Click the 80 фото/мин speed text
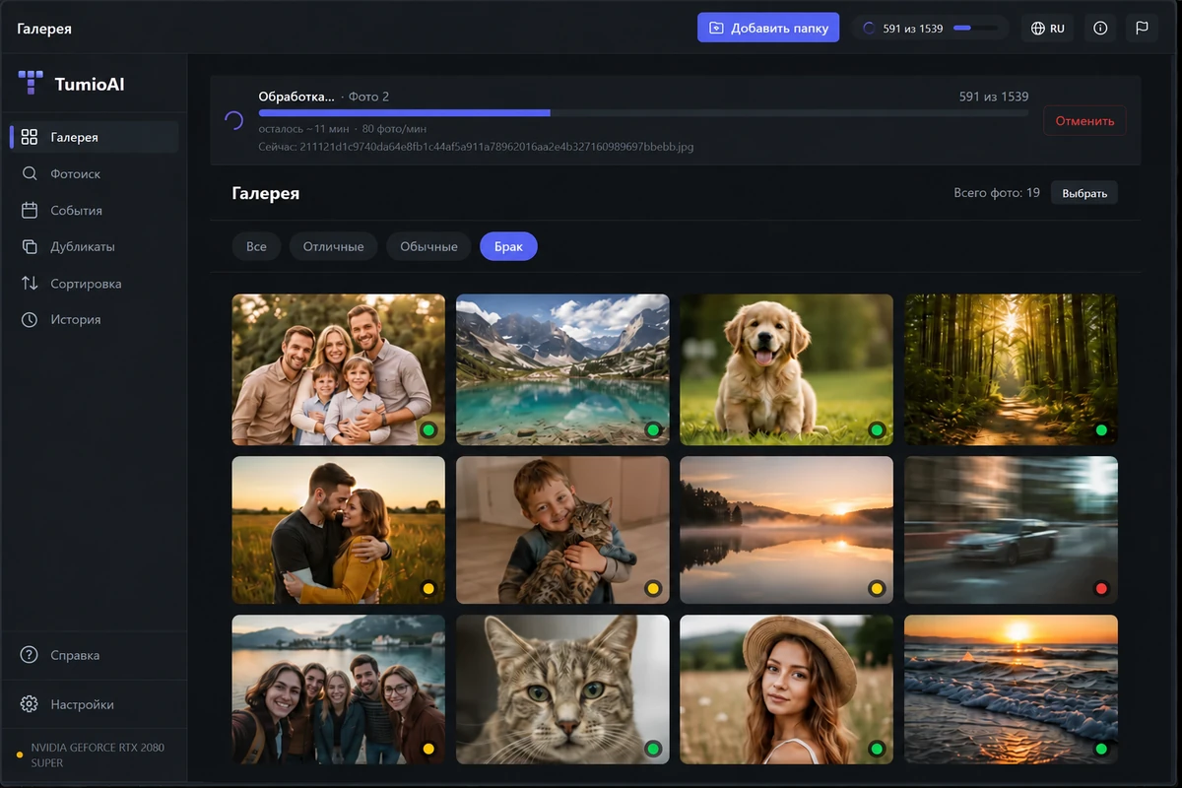The height and width of the screenshot is (788, 1182). point(394,129)
